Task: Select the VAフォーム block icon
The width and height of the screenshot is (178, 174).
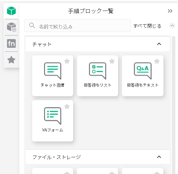Action: pyautogui.click(x=52, y=116)
